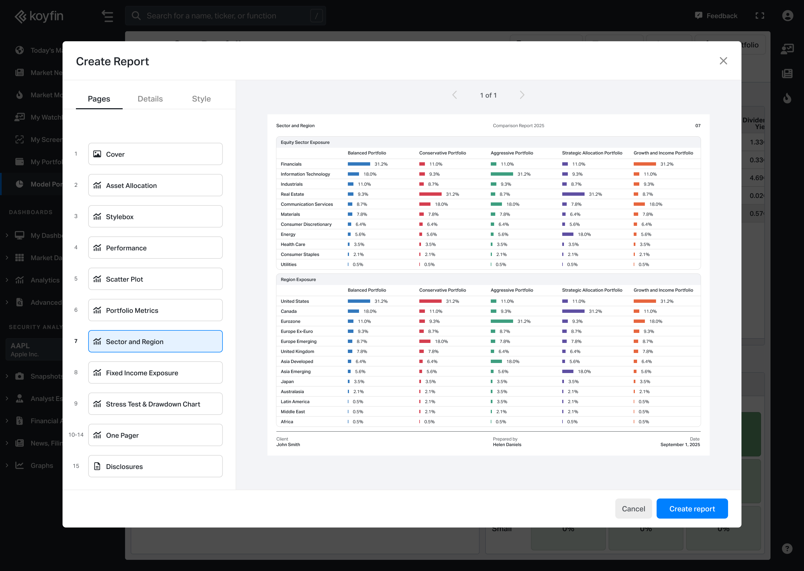This screenshot has width=804, height=571.
Task: Expand the Analytics sidebar section
Action: 7,280
